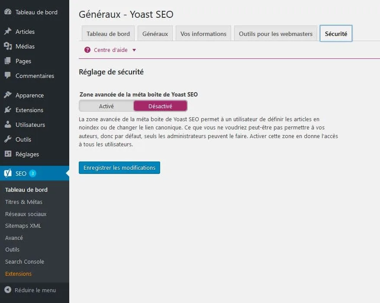The height and width of the screenshot is (303, 380).
Task: Open the Outils pour les webmasters tab
Action: 276,34
